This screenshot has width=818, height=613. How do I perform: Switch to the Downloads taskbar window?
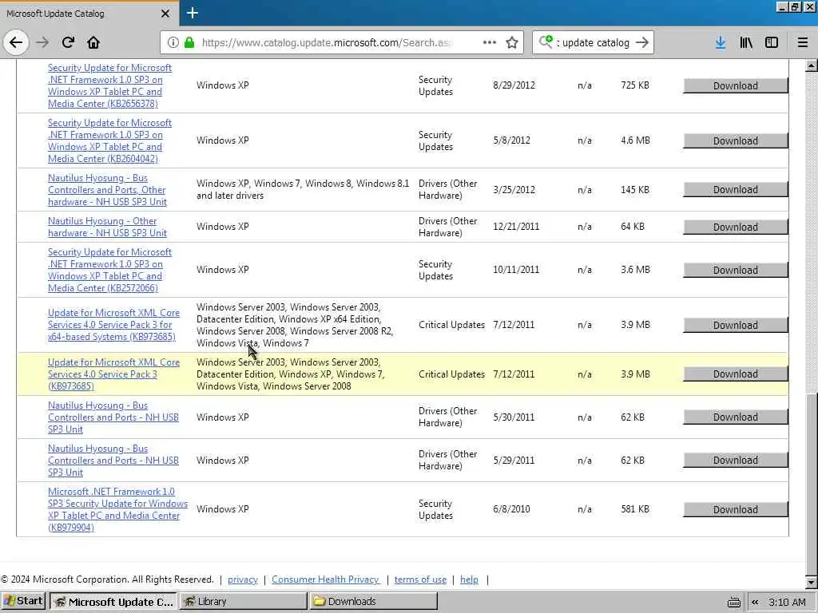[373, 601]
